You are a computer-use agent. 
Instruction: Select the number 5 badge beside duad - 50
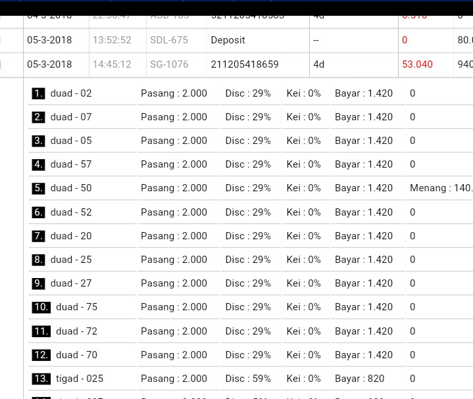(x=38, y=188)
